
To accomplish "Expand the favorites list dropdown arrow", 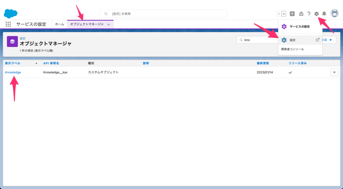I will click(284, 14).
